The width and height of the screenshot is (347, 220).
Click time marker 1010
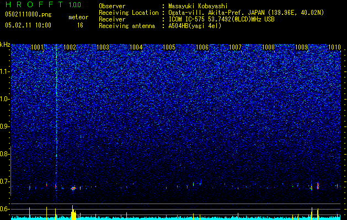[334, 47]
